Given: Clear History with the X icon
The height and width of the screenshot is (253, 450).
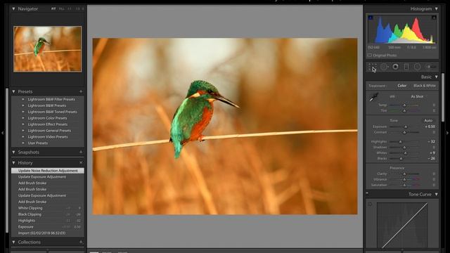Looking at the screenshot, I should point(81,162).
